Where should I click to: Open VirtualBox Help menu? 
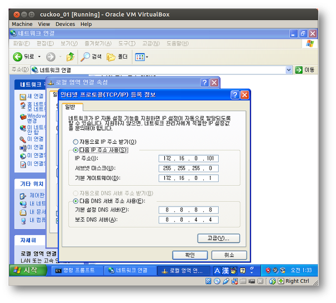[x=86, y=24]
